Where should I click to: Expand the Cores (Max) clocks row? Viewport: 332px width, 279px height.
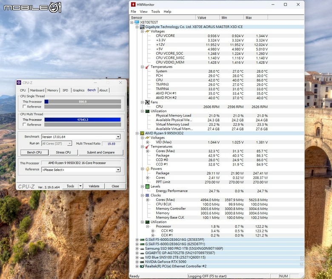[148, 199]
